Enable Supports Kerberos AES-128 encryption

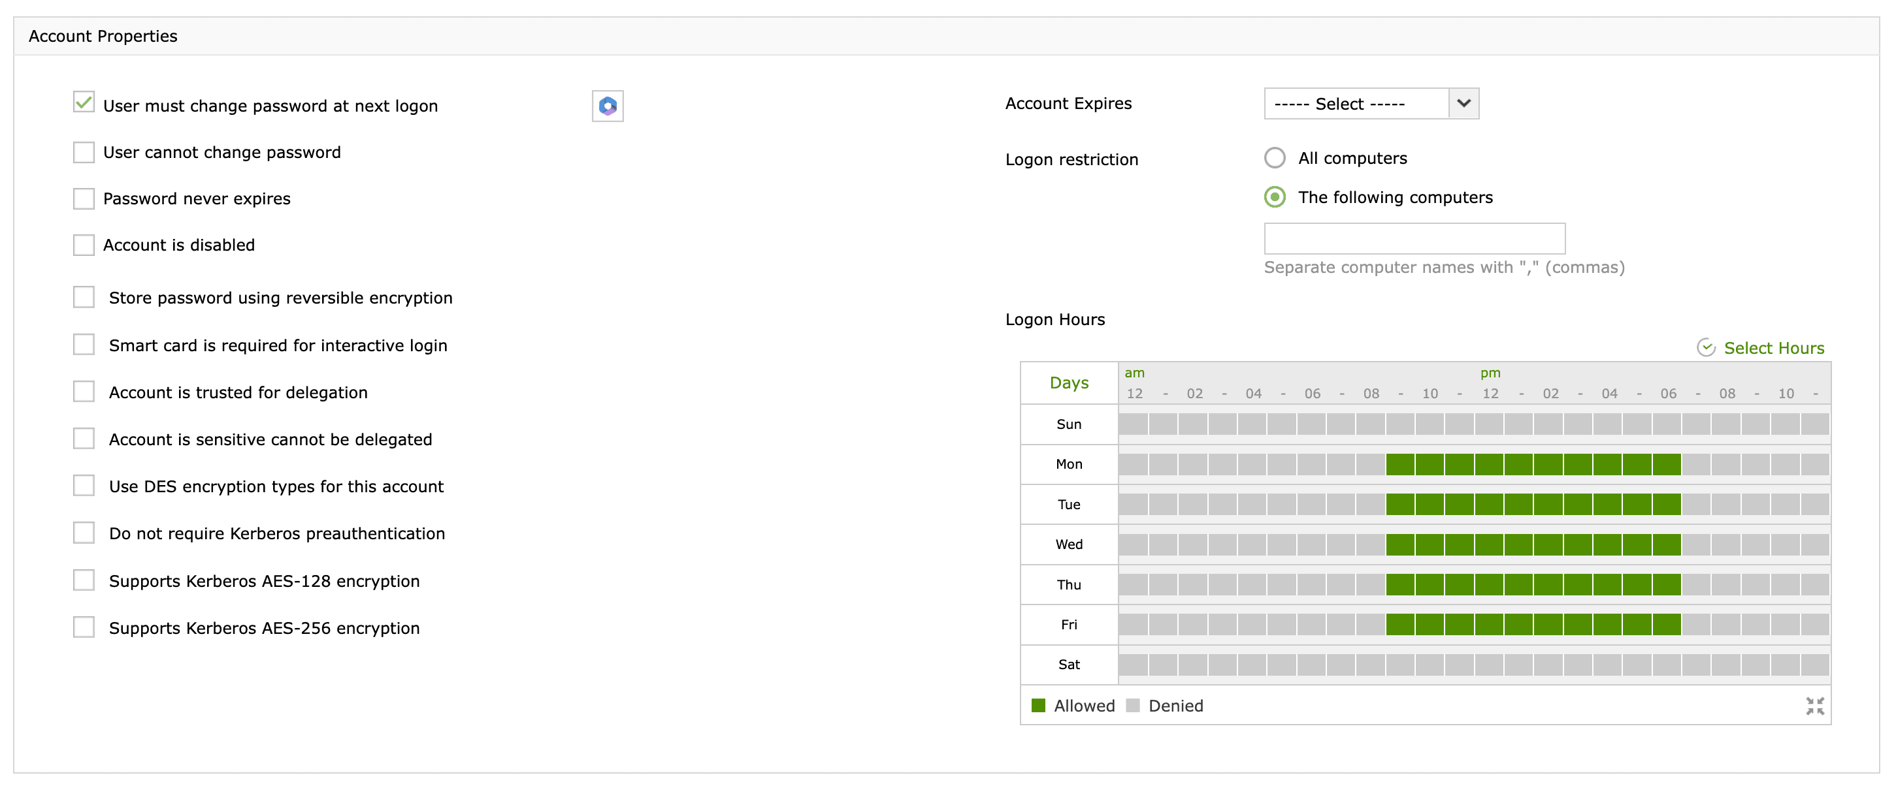(84, 580)
